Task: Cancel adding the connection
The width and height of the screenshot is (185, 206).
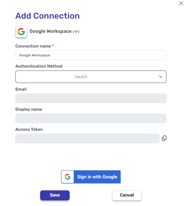Action: pyautogui.click(x=127, y=195)
